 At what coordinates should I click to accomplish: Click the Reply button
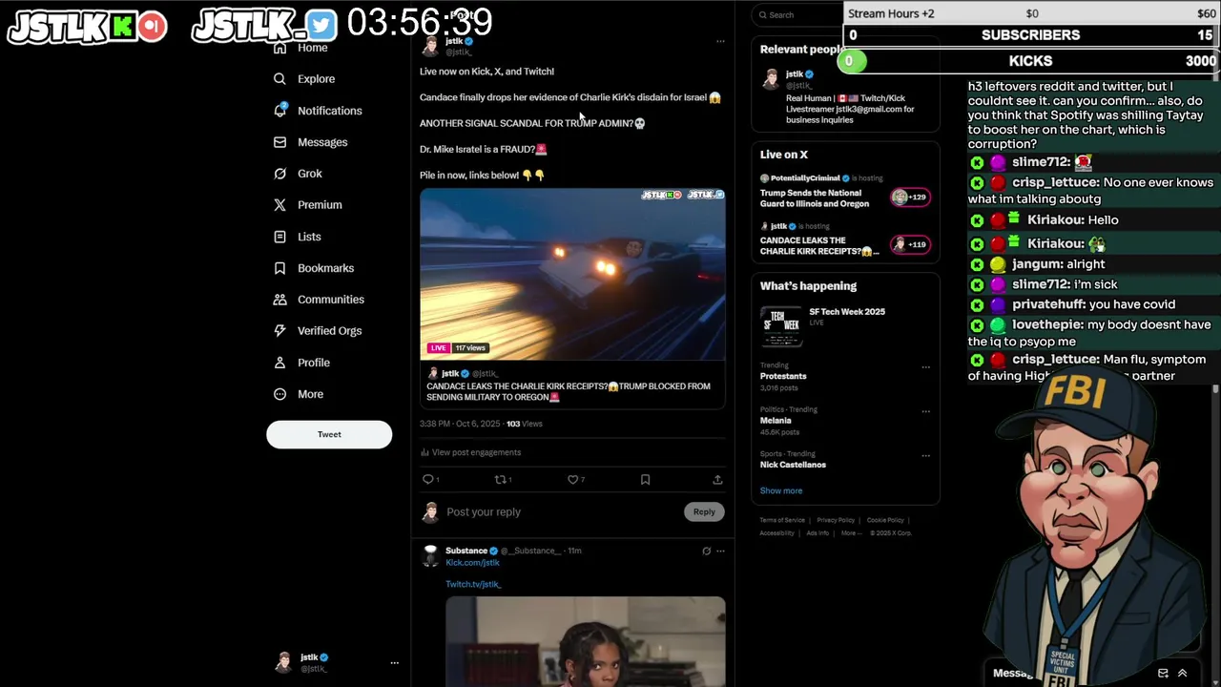704,511
